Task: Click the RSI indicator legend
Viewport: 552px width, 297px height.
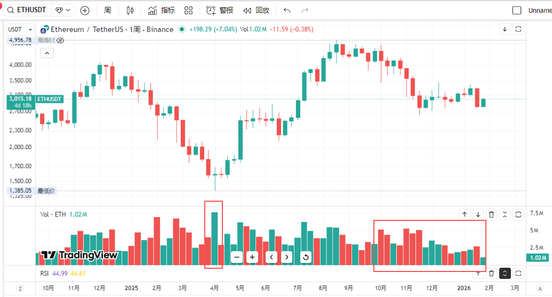Action: (x=44, y=274)
